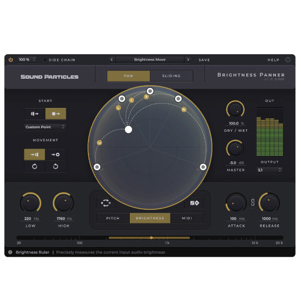
Task: Click the -3.0 dB master value field
Action: click(x=236, y=163)
